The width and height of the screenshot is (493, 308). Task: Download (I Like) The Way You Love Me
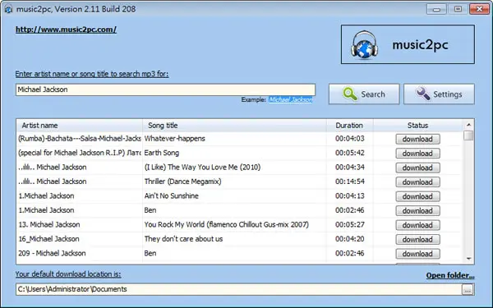tap(417, 168)
